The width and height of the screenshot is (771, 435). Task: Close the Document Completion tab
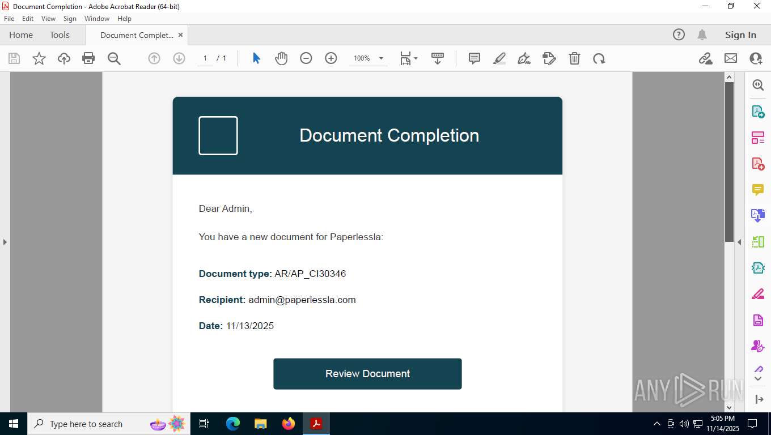pyautogui.click(x=180, y=35)
